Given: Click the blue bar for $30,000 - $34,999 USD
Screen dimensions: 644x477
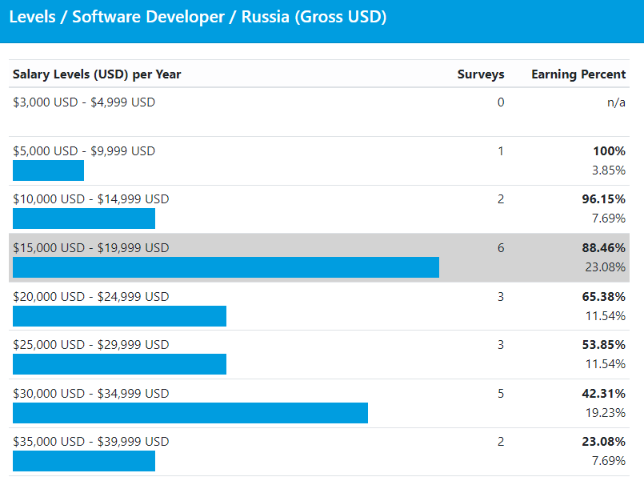Looking at the screenshot, I should click(190, 413).
